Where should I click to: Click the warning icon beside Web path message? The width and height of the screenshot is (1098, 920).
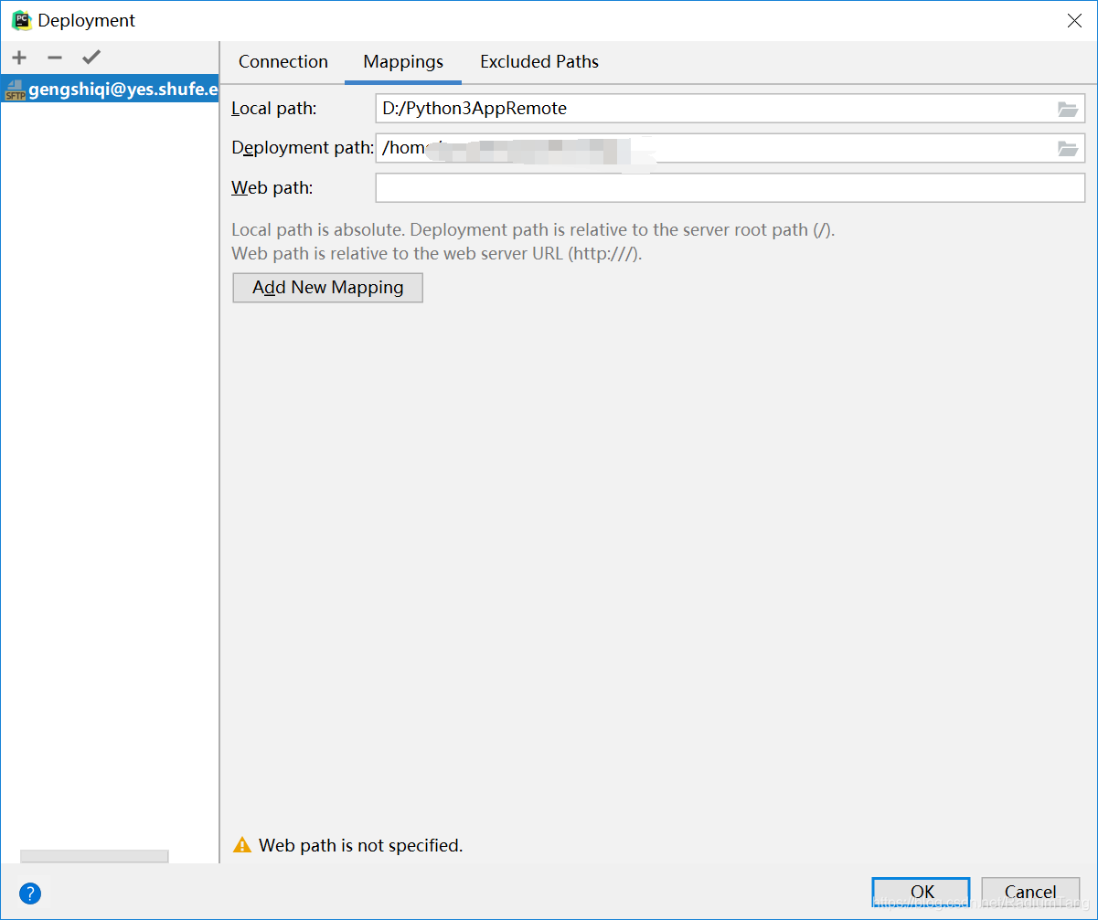[242, 845]
